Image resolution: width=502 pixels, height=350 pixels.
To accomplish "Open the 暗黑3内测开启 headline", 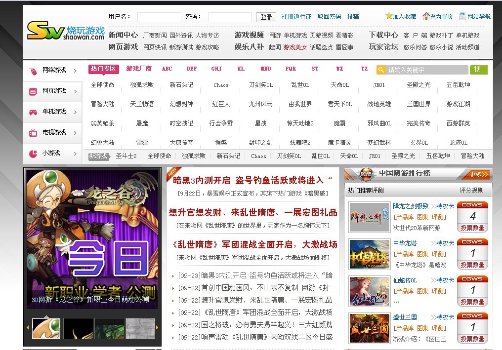I will coord(252,181).
